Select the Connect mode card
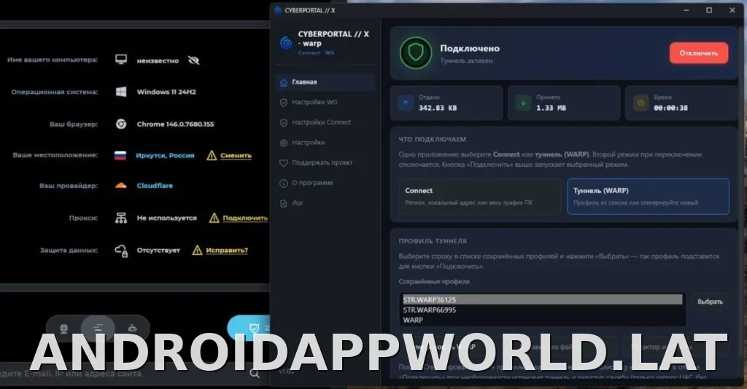 tap(480, 197)
